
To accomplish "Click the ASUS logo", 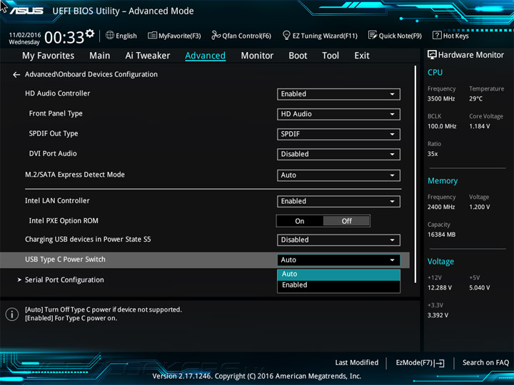I will 26,11.
